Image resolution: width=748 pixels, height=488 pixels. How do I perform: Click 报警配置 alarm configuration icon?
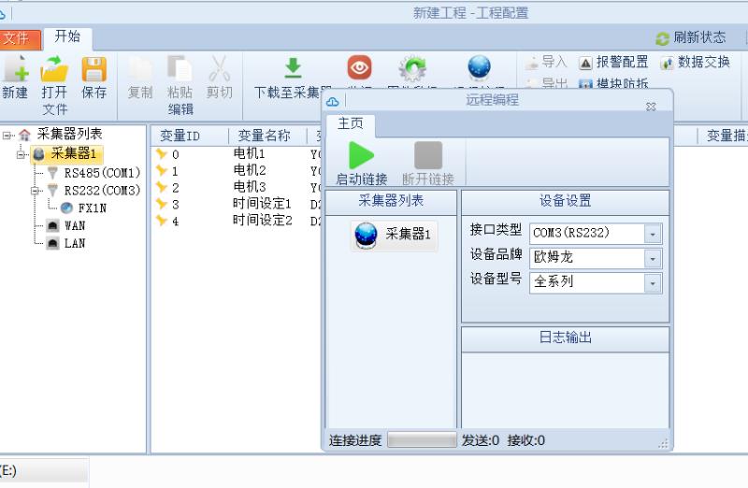point(585,63)
